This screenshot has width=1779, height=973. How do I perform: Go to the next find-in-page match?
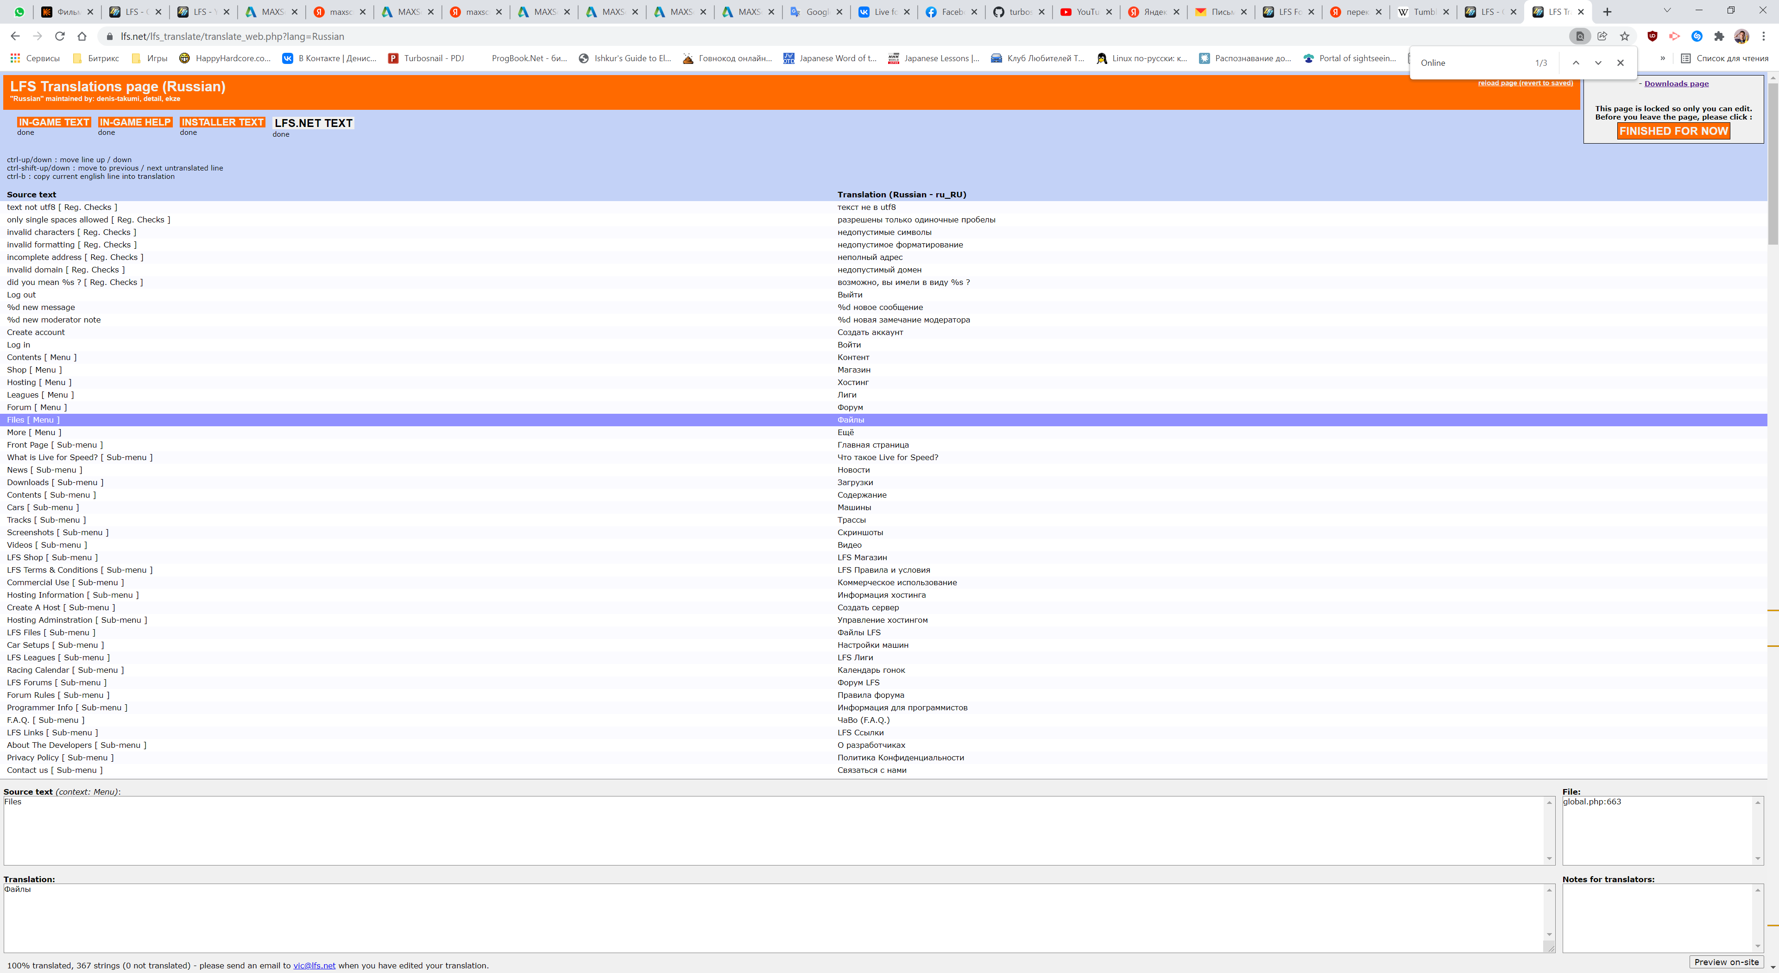pos(1598,63)
